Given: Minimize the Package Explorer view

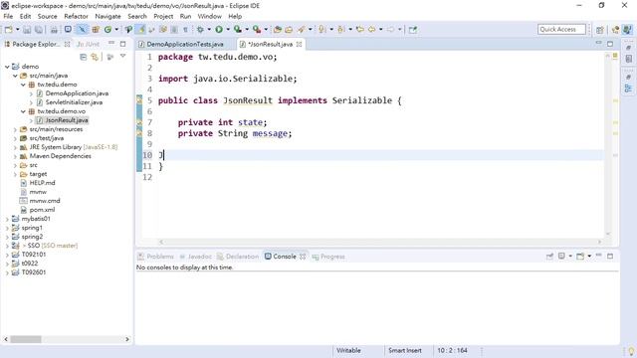Looking at the screenshot, I should pyautogui.click(x=111, y=43).
